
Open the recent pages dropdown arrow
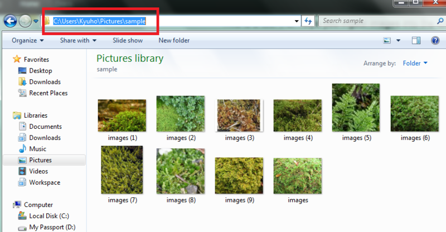click(x=36, y=21)
